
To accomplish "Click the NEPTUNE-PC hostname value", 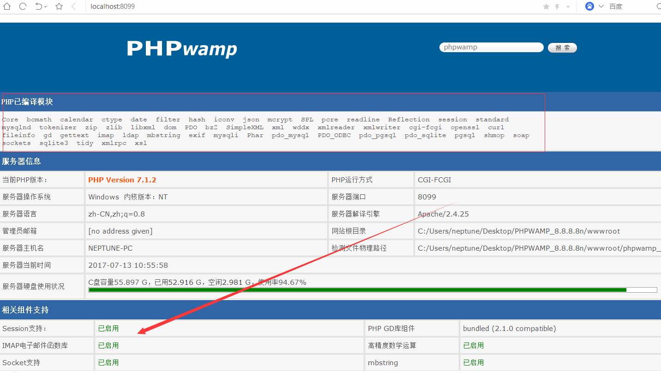I will click(110, 248).
